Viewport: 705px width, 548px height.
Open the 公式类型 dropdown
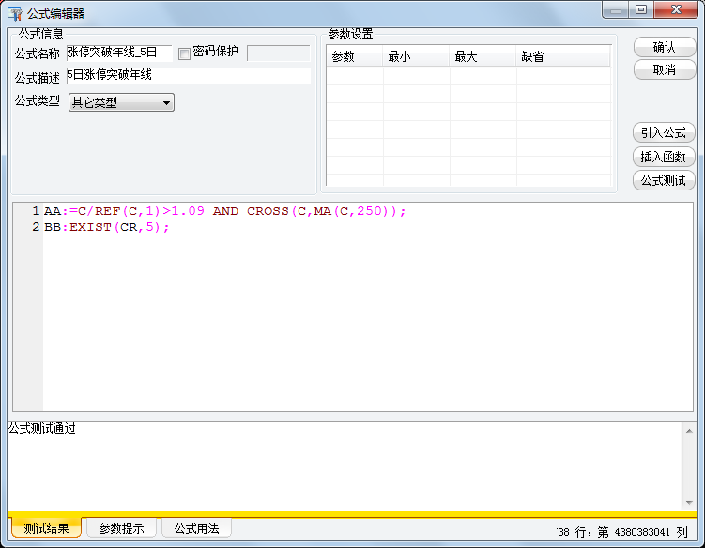121,102
